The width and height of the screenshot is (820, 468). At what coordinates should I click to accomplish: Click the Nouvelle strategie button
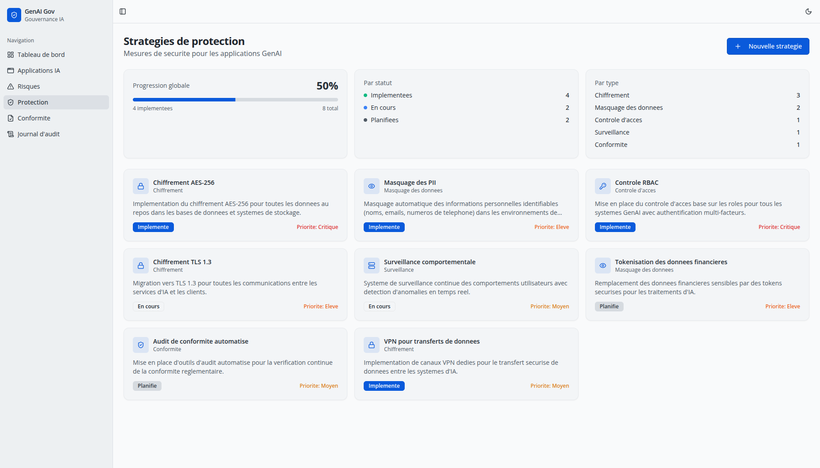[x=767, y=46]
